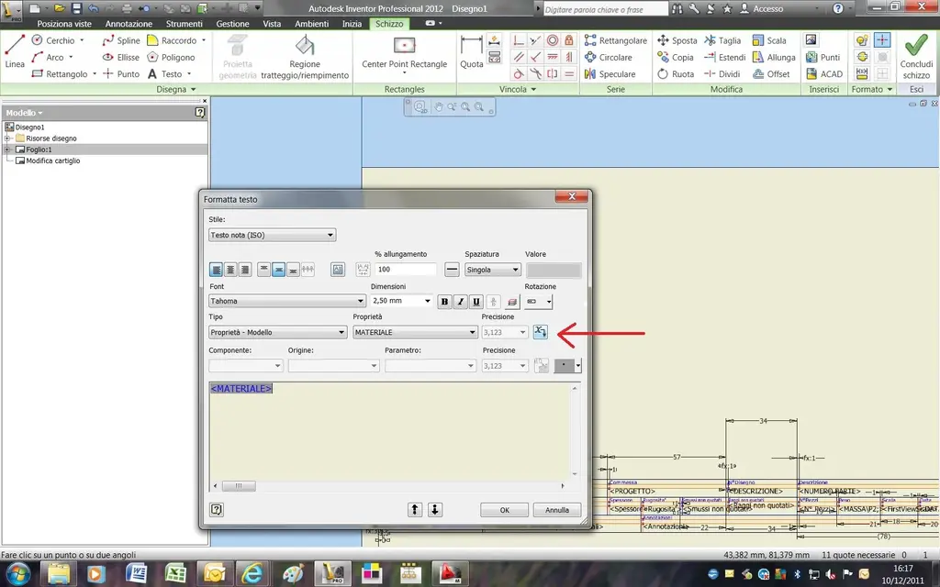Open the Spaziatura Singola dropdown

pyautogui.click(x=493, y=270)
